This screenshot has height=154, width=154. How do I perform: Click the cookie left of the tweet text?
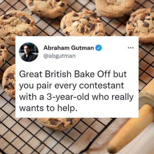(9, 82)
